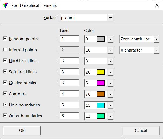Screen dimensions: 163x139
Task: Open the Hard breaklines color dropdown
Action: click(x=99, y=61)
